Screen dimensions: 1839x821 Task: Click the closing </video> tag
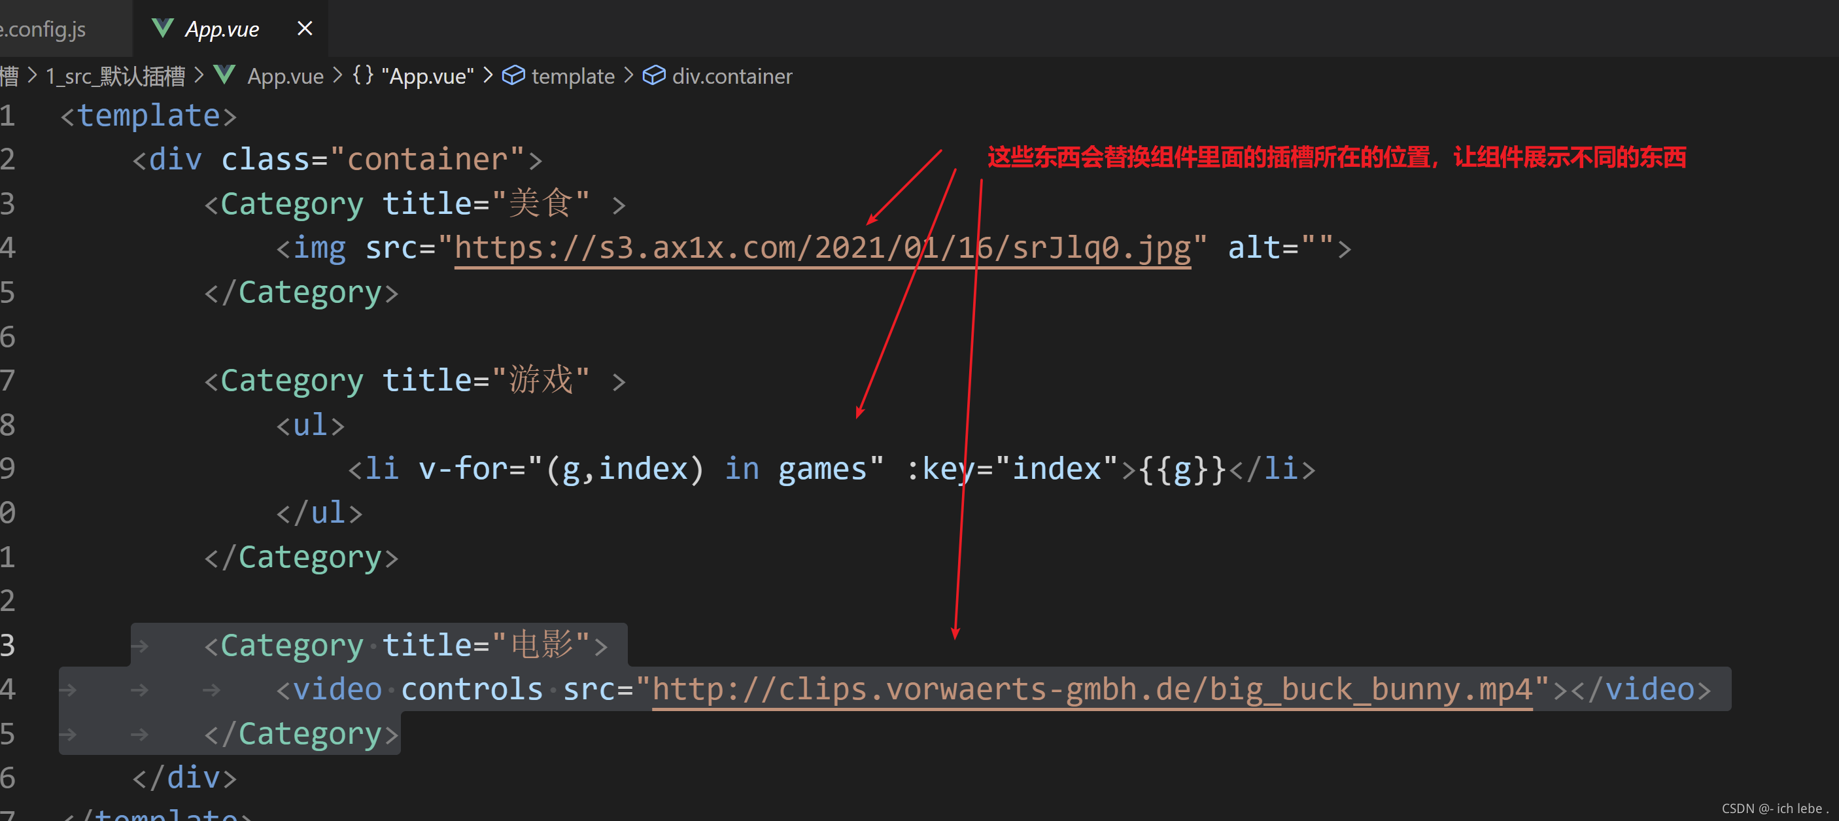1641,690
